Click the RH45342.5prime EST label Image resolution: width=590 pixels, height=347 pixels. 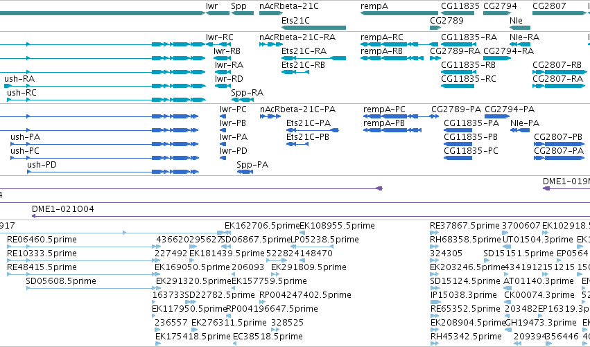466,337
